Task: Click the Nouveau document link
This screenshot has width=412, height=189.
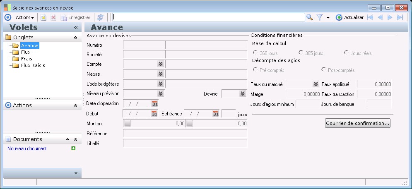Action: (x=27, y=148)
